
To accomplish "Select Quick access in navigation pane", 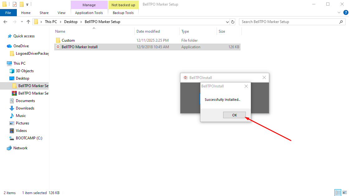I will click(x=24, y=36).
